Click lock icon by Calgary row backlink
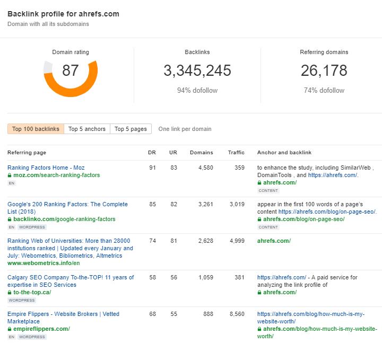Viewport: 382px width, 343px height. (259, 292)
